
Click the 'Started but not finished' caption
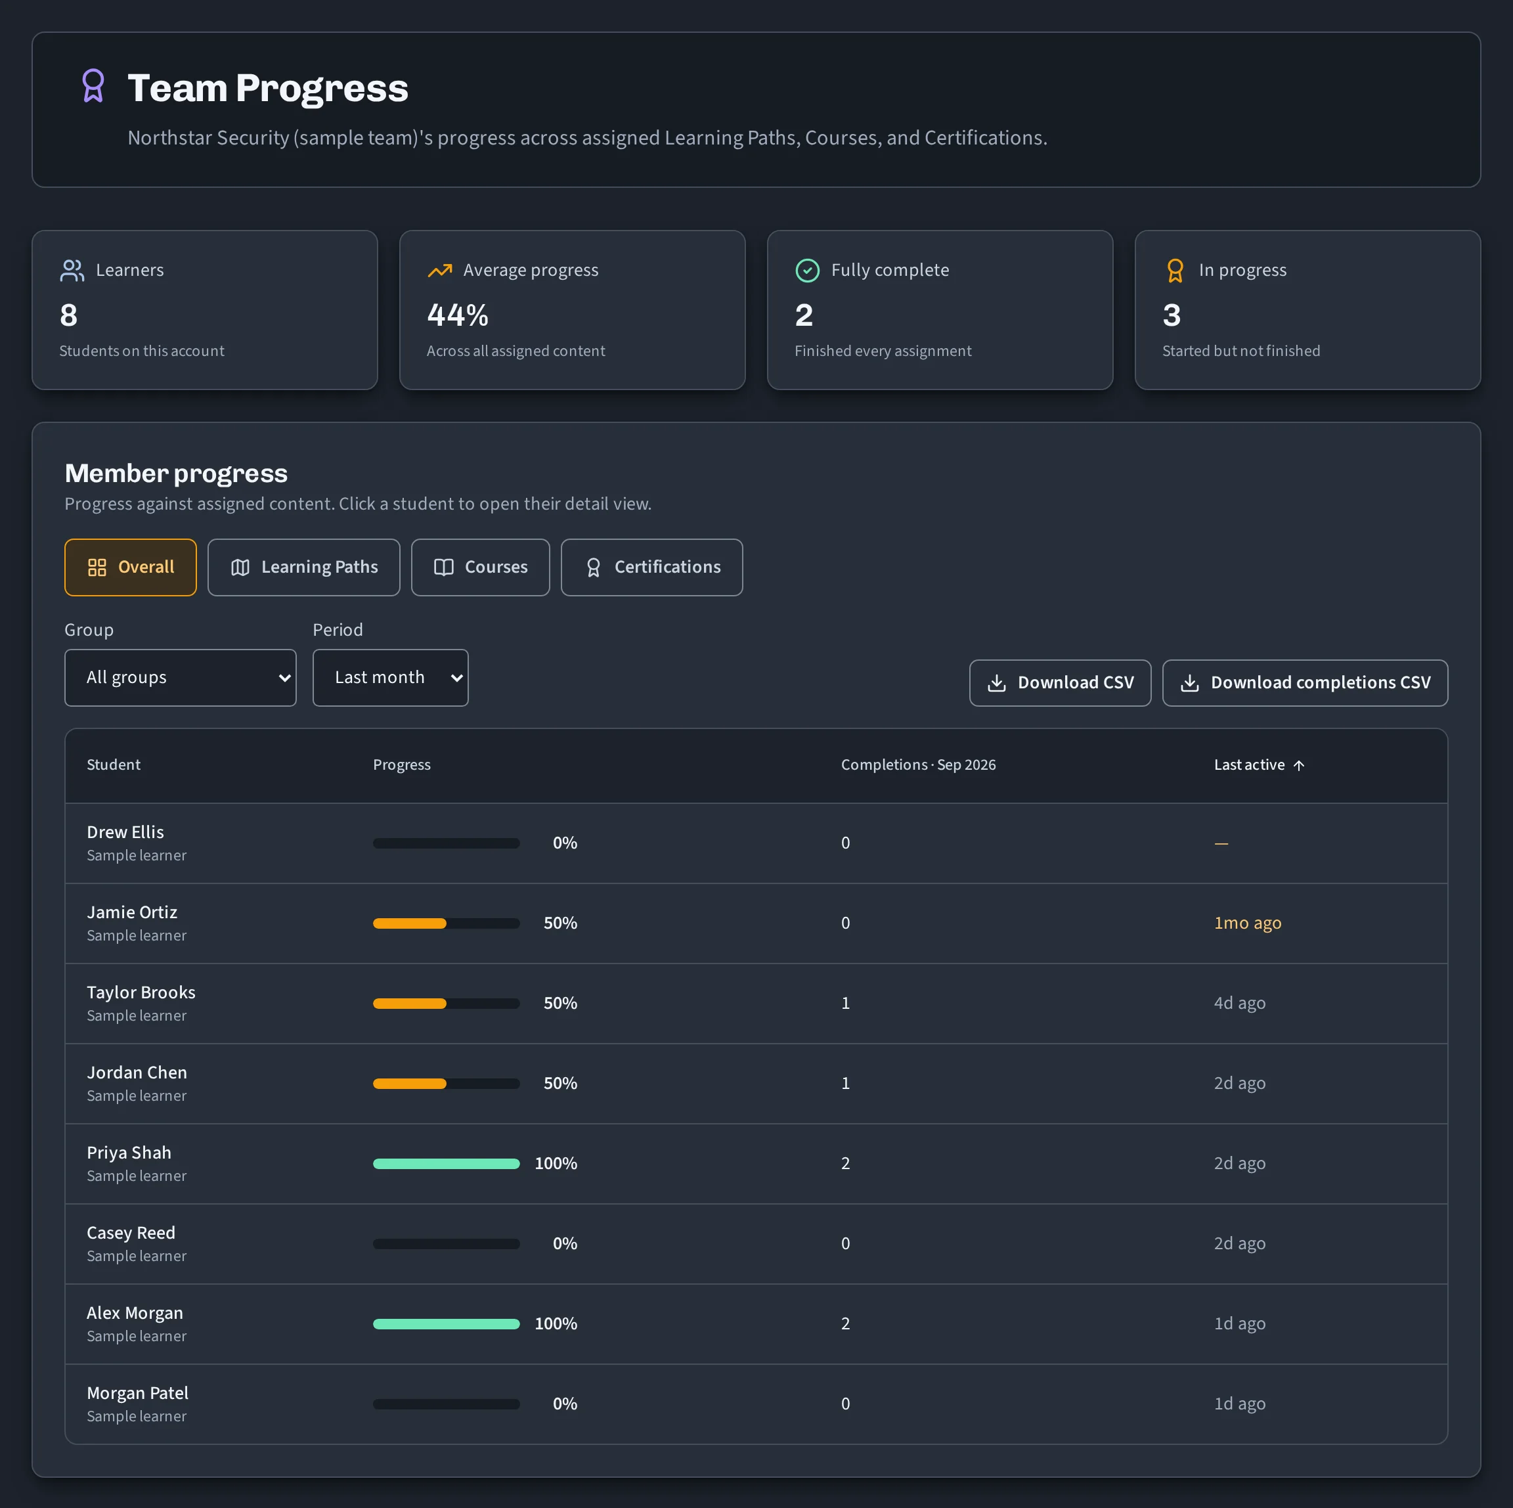[x=1240, y=351]
